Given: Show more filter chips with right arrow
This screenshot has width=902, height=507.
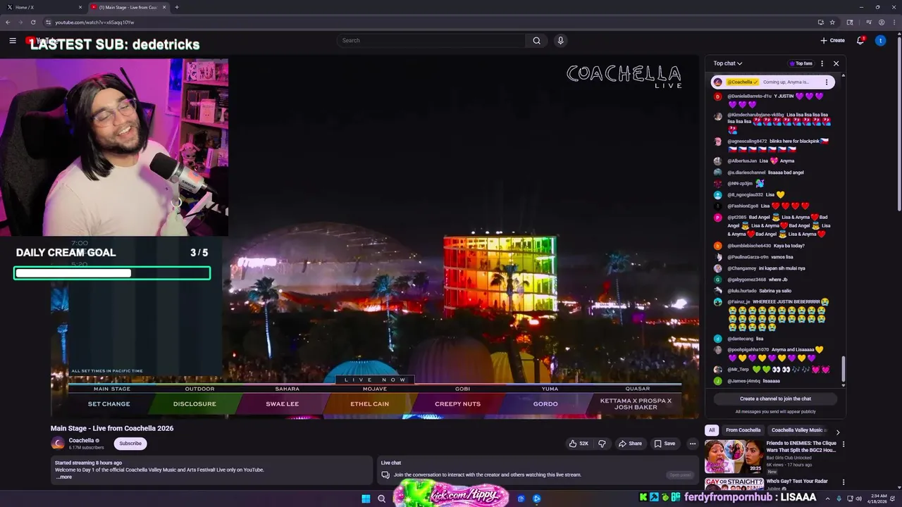Looking at the screenshot, I should tap(837, 432).
